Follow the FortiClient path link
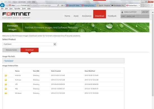This screenshot has width=154, height=109. coord(9,61)
